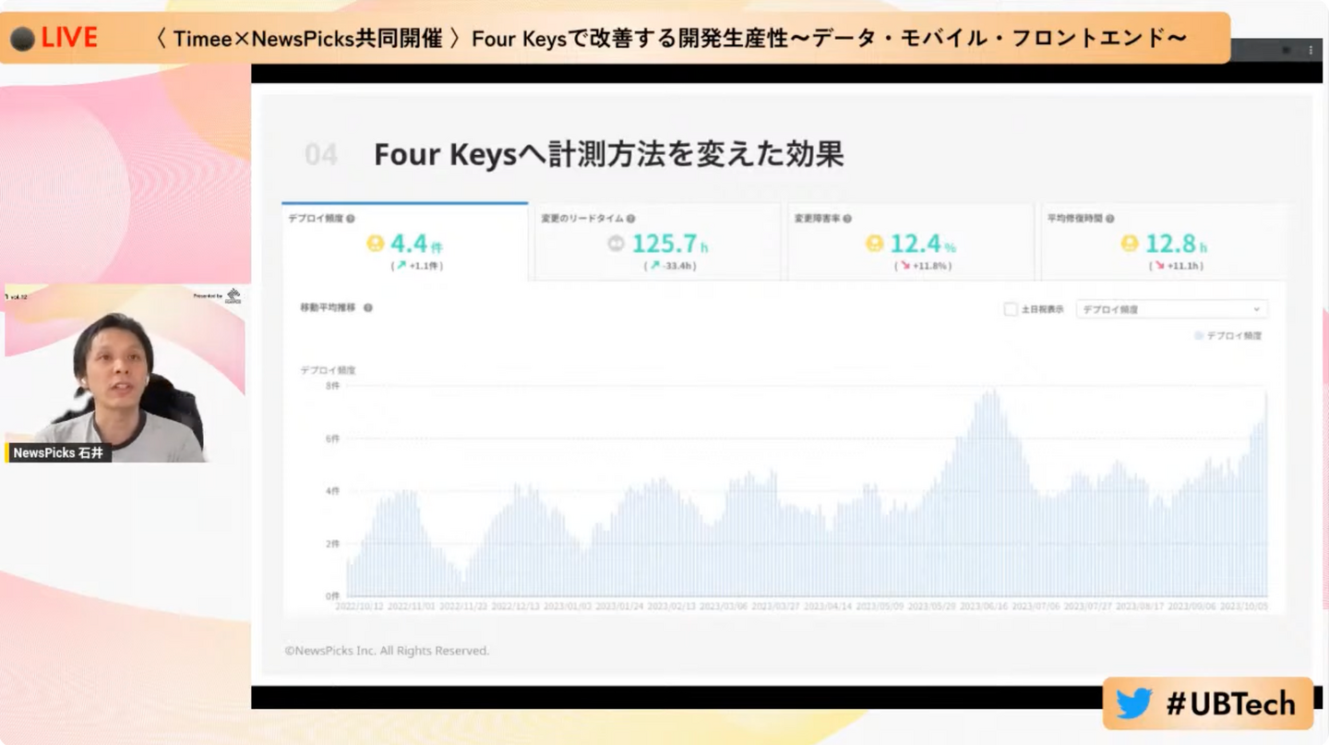Click the NewsPicks 石井 name label
Screen dimensions: 1329x745
pos(59,453)
